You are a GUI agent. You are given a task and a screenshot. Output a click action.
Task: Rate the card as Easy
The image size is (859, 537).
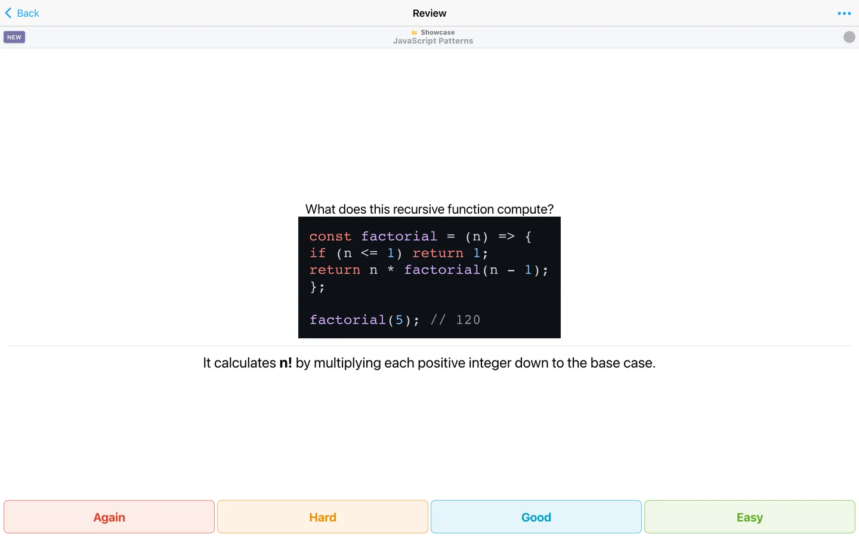(750, 517)
